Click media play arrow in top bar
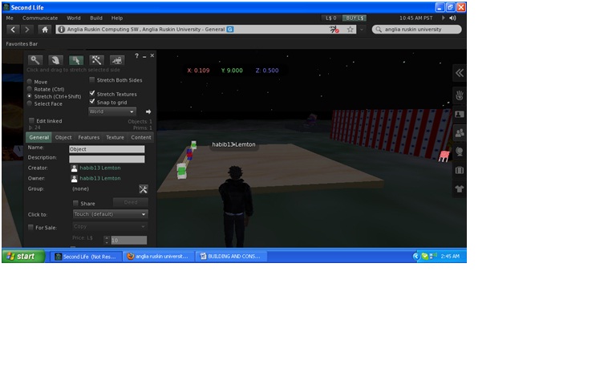616x385 pixels. [x=443, y=18]
